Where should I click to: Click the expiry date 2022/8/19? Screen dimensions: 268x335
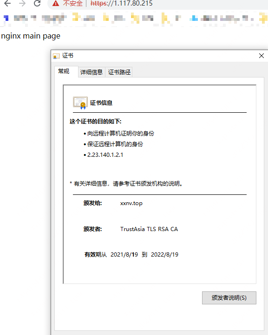pyautogui.click(x=164, y=254)
